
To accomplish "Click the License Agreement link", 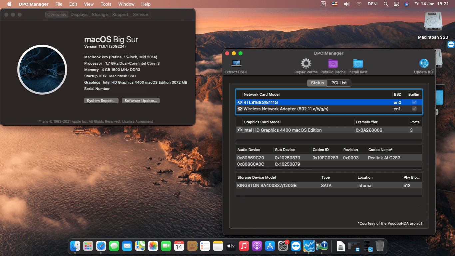I will tap(138, 122).
